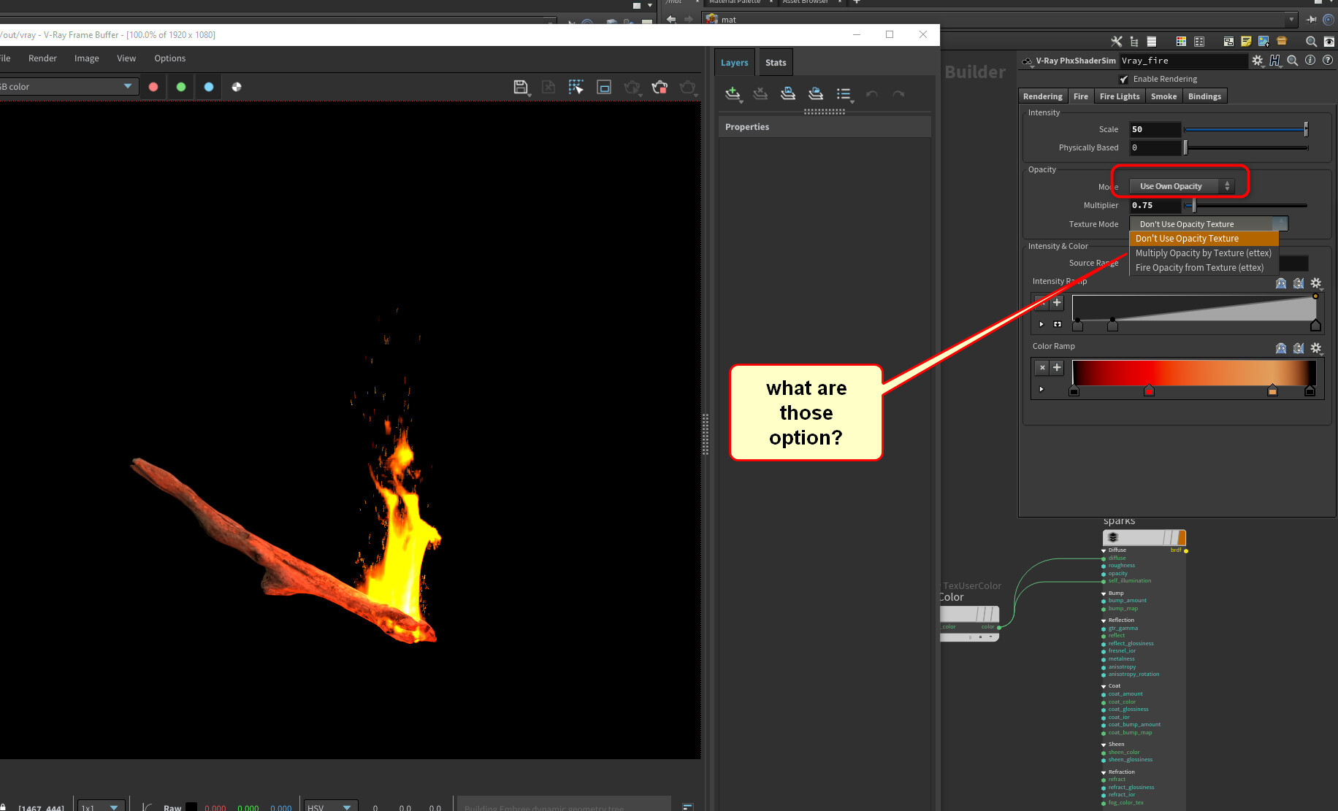The width and height of the screenshot is (1338, 811).
Task: Add a new layer in Layers panel
Action: pos(733,93)
